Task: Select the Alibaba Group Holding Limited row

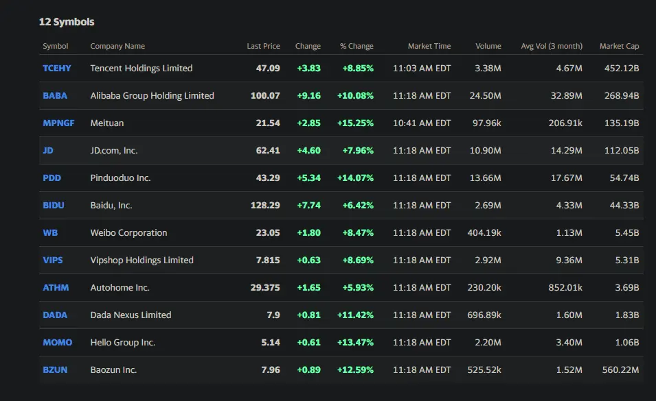Action: [152, 96]
